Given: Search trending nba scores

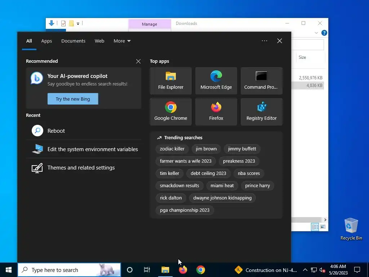Looking at the screenshot, I should click(249, 173).
